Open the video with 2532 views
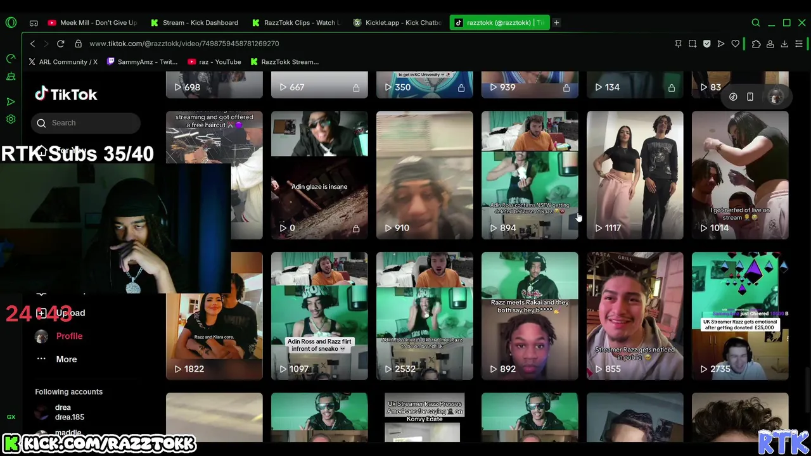The image size is (811, 456). [425, 316]
